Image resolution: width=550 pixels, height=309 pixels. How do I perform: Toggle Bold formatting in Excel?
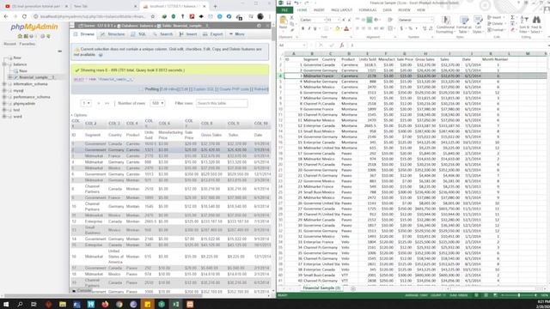tap(303, 28)
